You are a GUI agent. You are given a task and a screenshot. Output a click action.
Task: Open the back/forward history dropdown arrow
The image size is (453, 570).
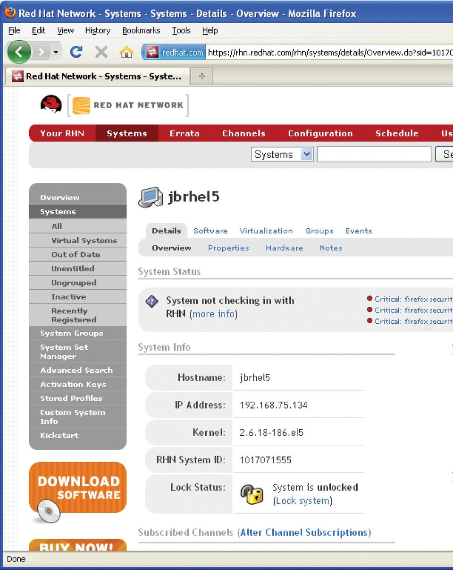point(56,52)
